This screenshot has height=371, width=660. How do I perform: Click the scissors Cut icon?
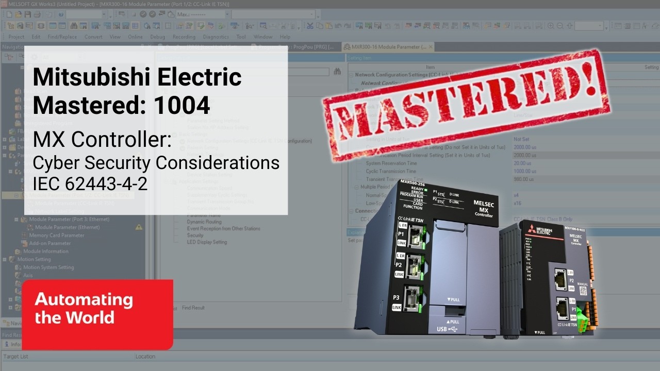coord(310,26)
